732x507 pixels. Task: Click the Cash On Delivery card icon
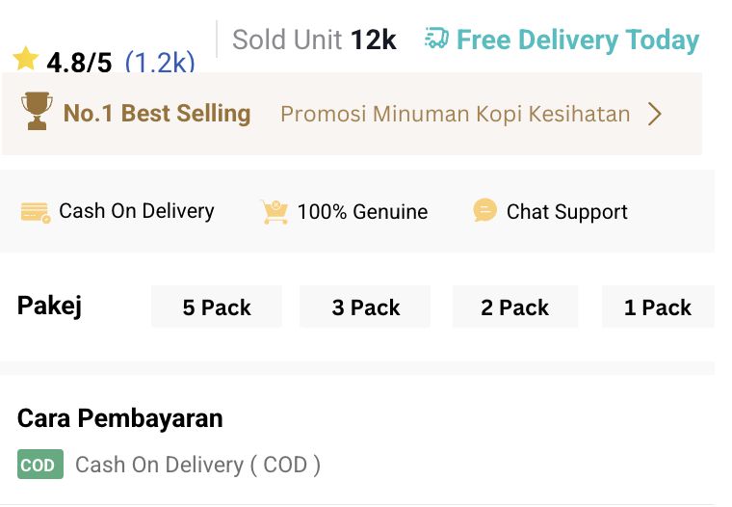tap(36, 212)
